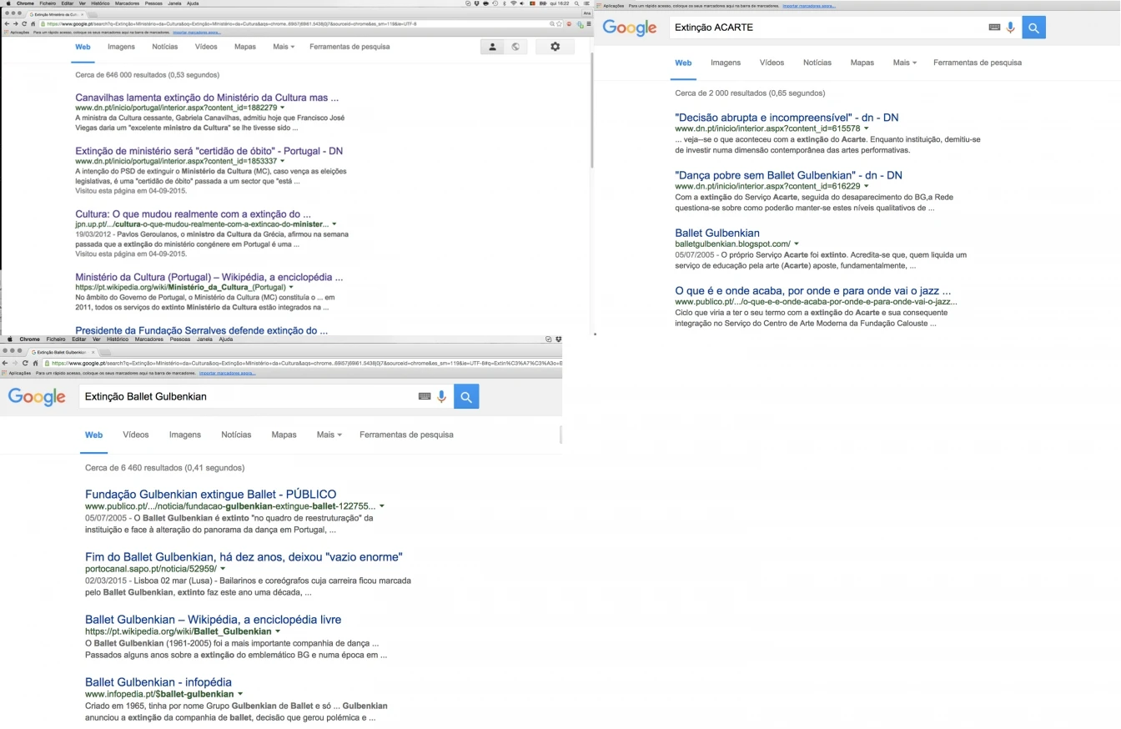1121x729 pixels.
Task: Open arrow next to balletgulbenkian.blogspot.com URL
Action: 797,244
